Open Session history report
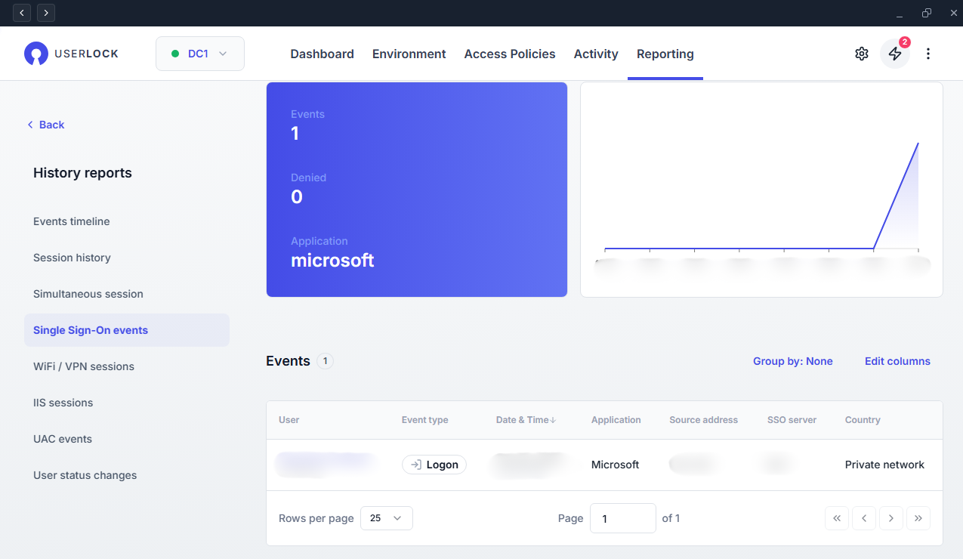Image resolution: width=963 pixels, height=559 pixels. point(72,258)
